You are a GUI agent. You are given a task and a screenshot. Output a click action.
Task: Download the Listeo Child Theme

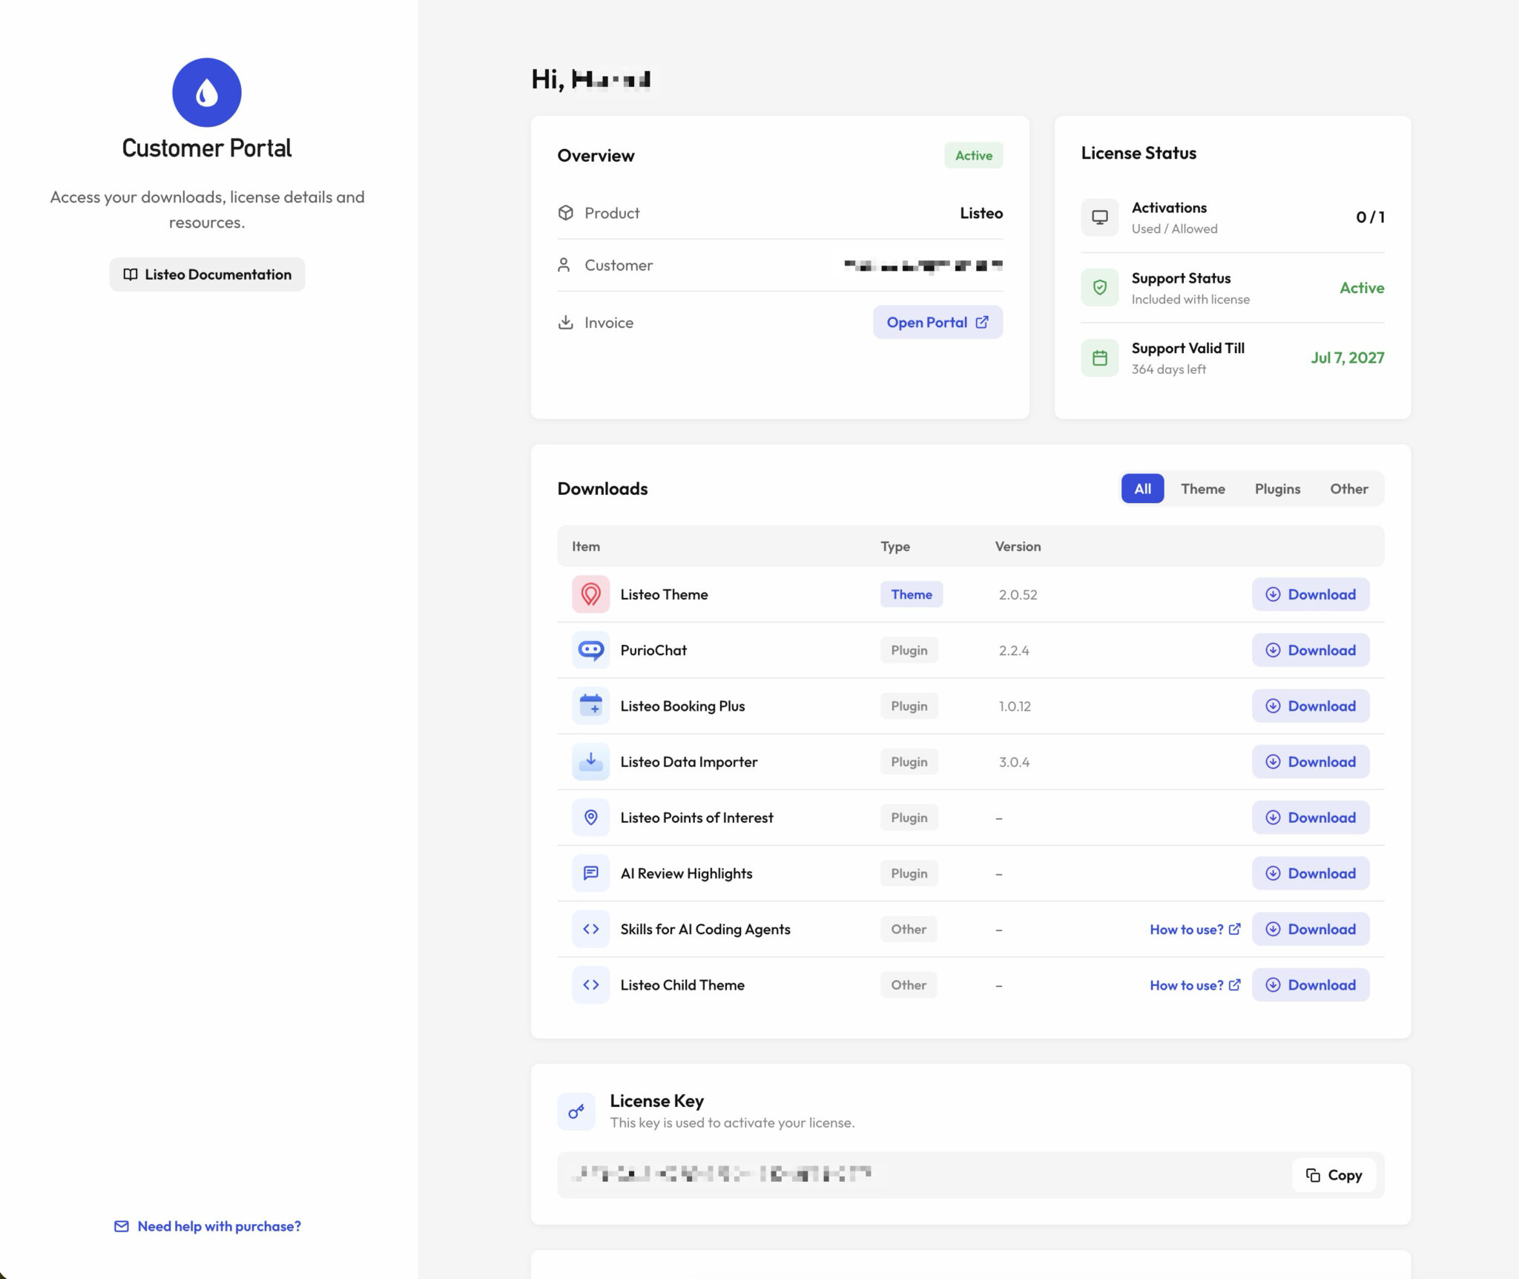pyautogui.click(x=1311, y=984)
